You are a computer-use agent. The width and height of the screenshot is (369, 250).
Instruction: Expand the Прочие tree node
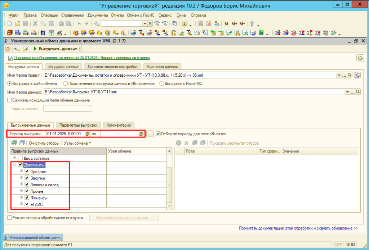coord(21,191)
